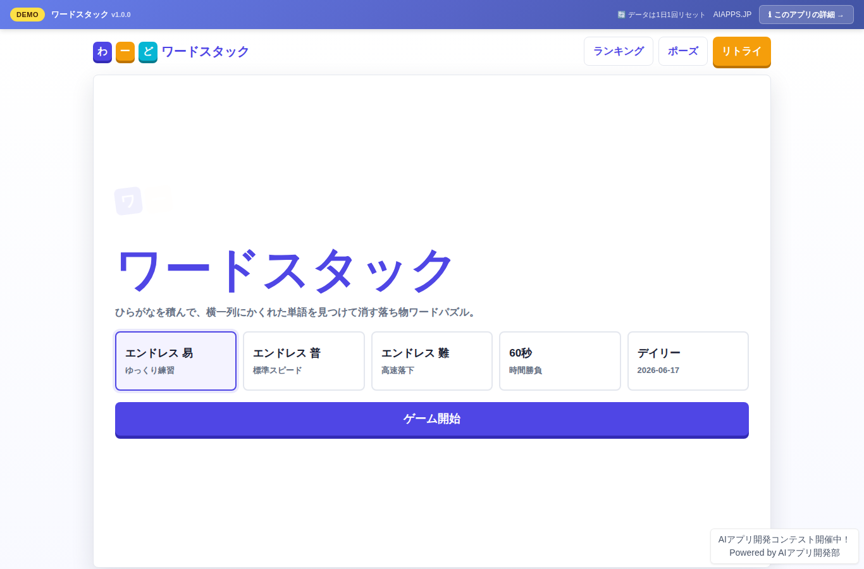Select エンドレス 普 mode card

(x=304, y=361)
